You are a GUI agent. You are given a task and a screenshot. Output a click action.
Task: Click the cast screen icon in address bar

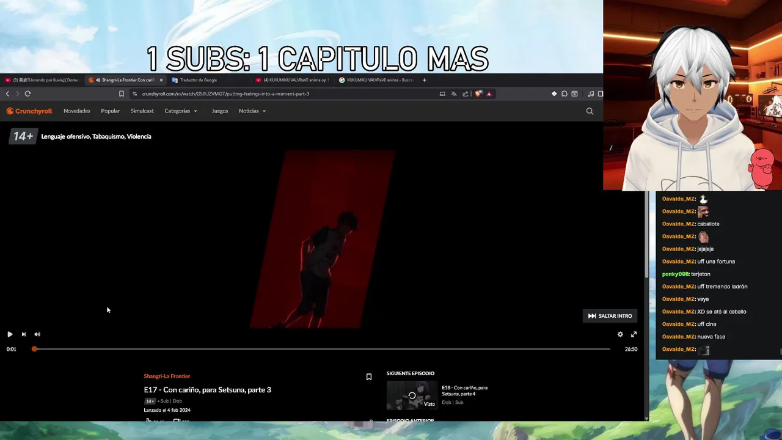coord(442,94)
